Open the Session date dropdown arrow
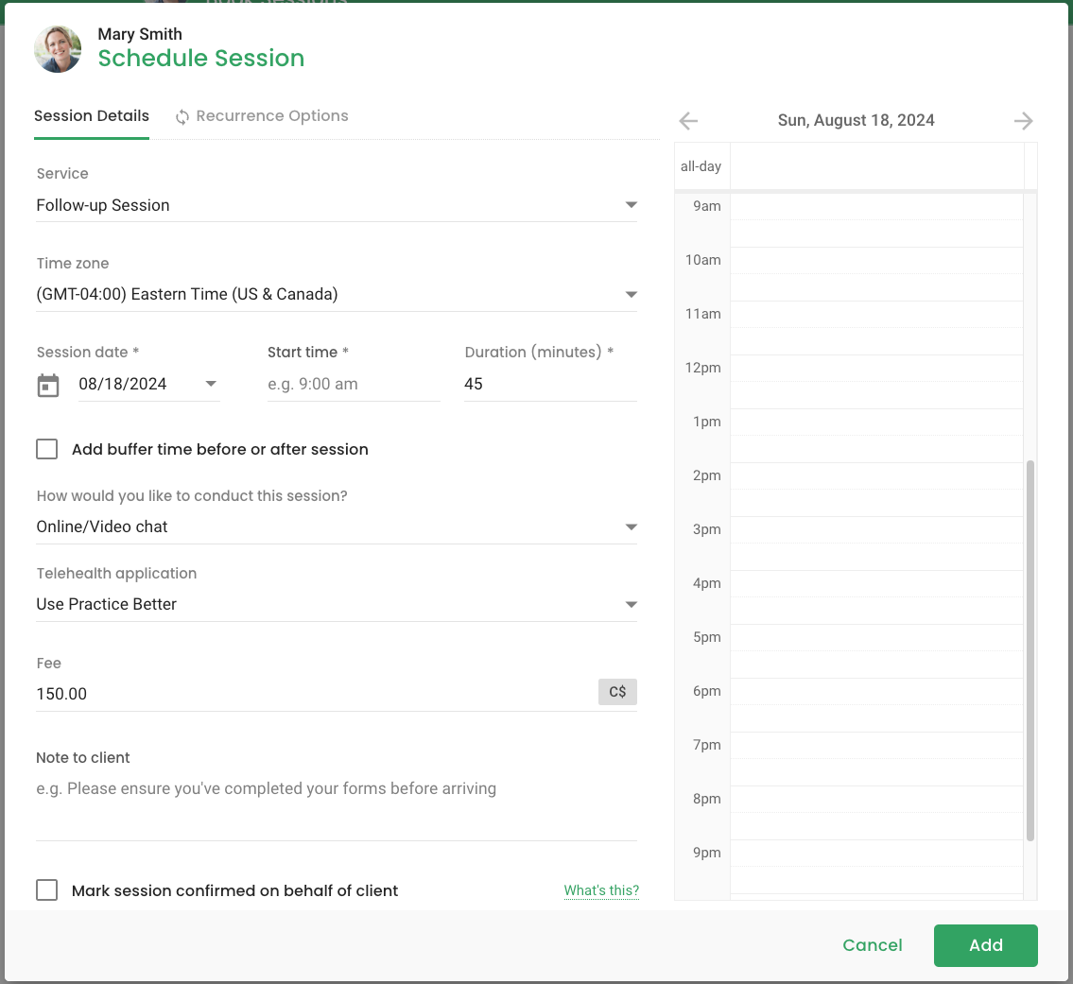Image resolution: width=1073 pixels, height=984 pixels. click(211, 384)
